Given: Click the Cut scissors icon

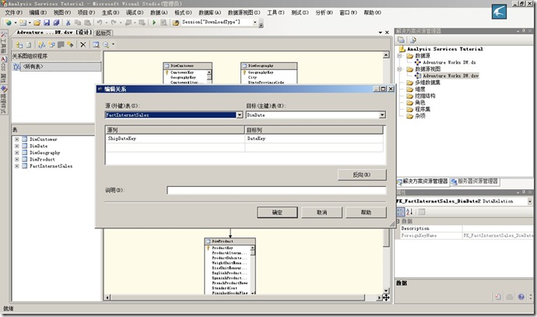Looking at the screenshot, I should [x=68, y=23].
